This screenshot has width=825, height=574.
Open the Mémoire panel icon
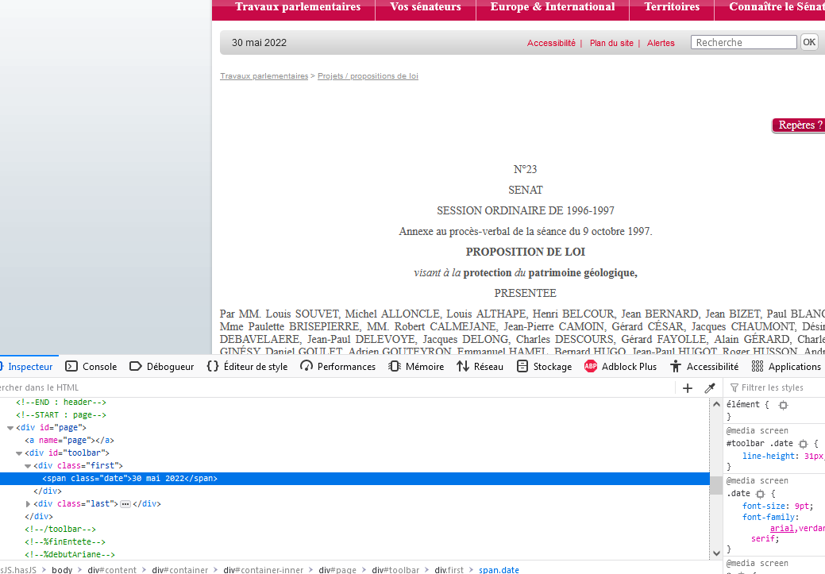(395, 367)
